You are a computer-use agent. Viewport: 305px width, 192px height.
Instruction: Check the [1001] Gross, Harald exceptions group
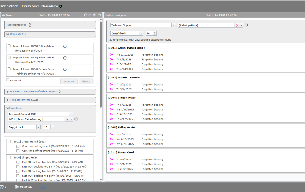9,142
